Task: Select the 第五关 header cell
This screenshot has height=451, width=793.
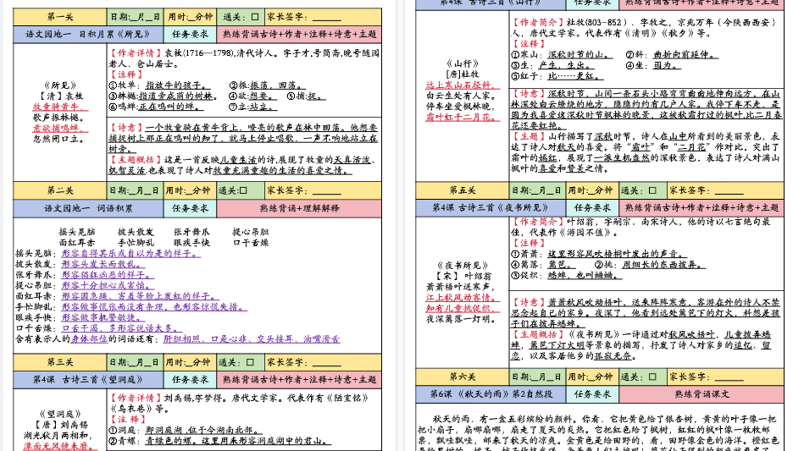Action: click(x=463, y=190)
